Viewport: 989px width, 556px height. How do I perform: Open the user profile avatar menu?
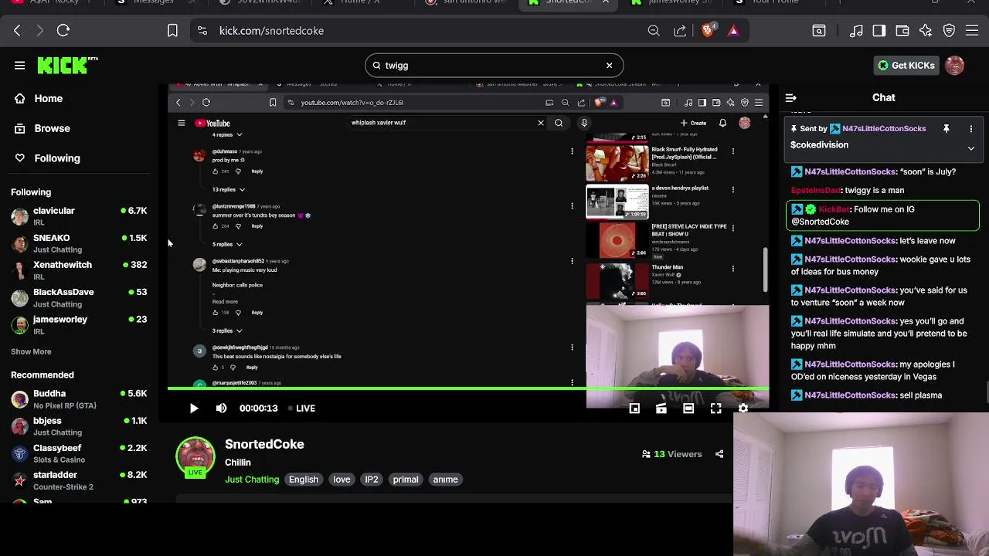click(x=954, y=66)
